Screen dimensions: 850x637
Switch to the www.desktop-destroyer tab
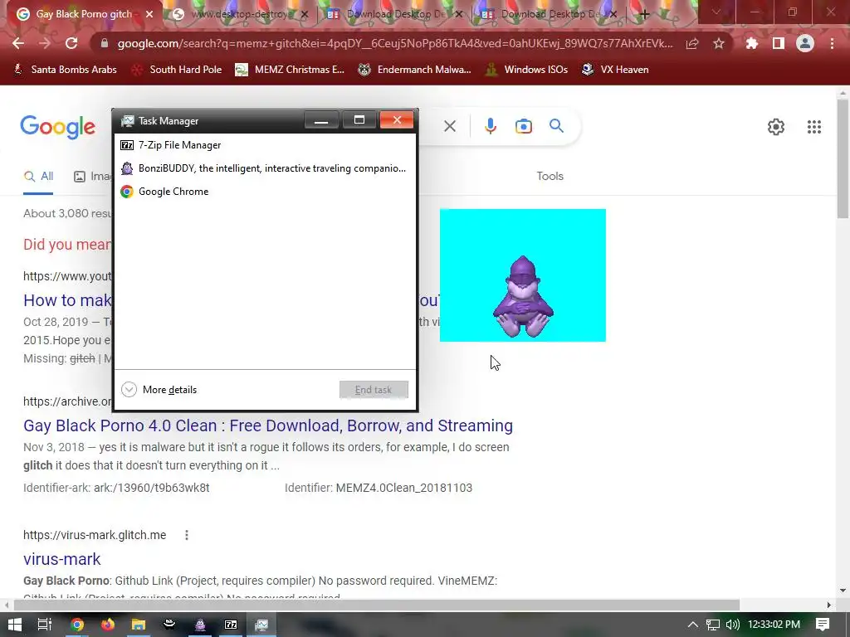point(241,14)
